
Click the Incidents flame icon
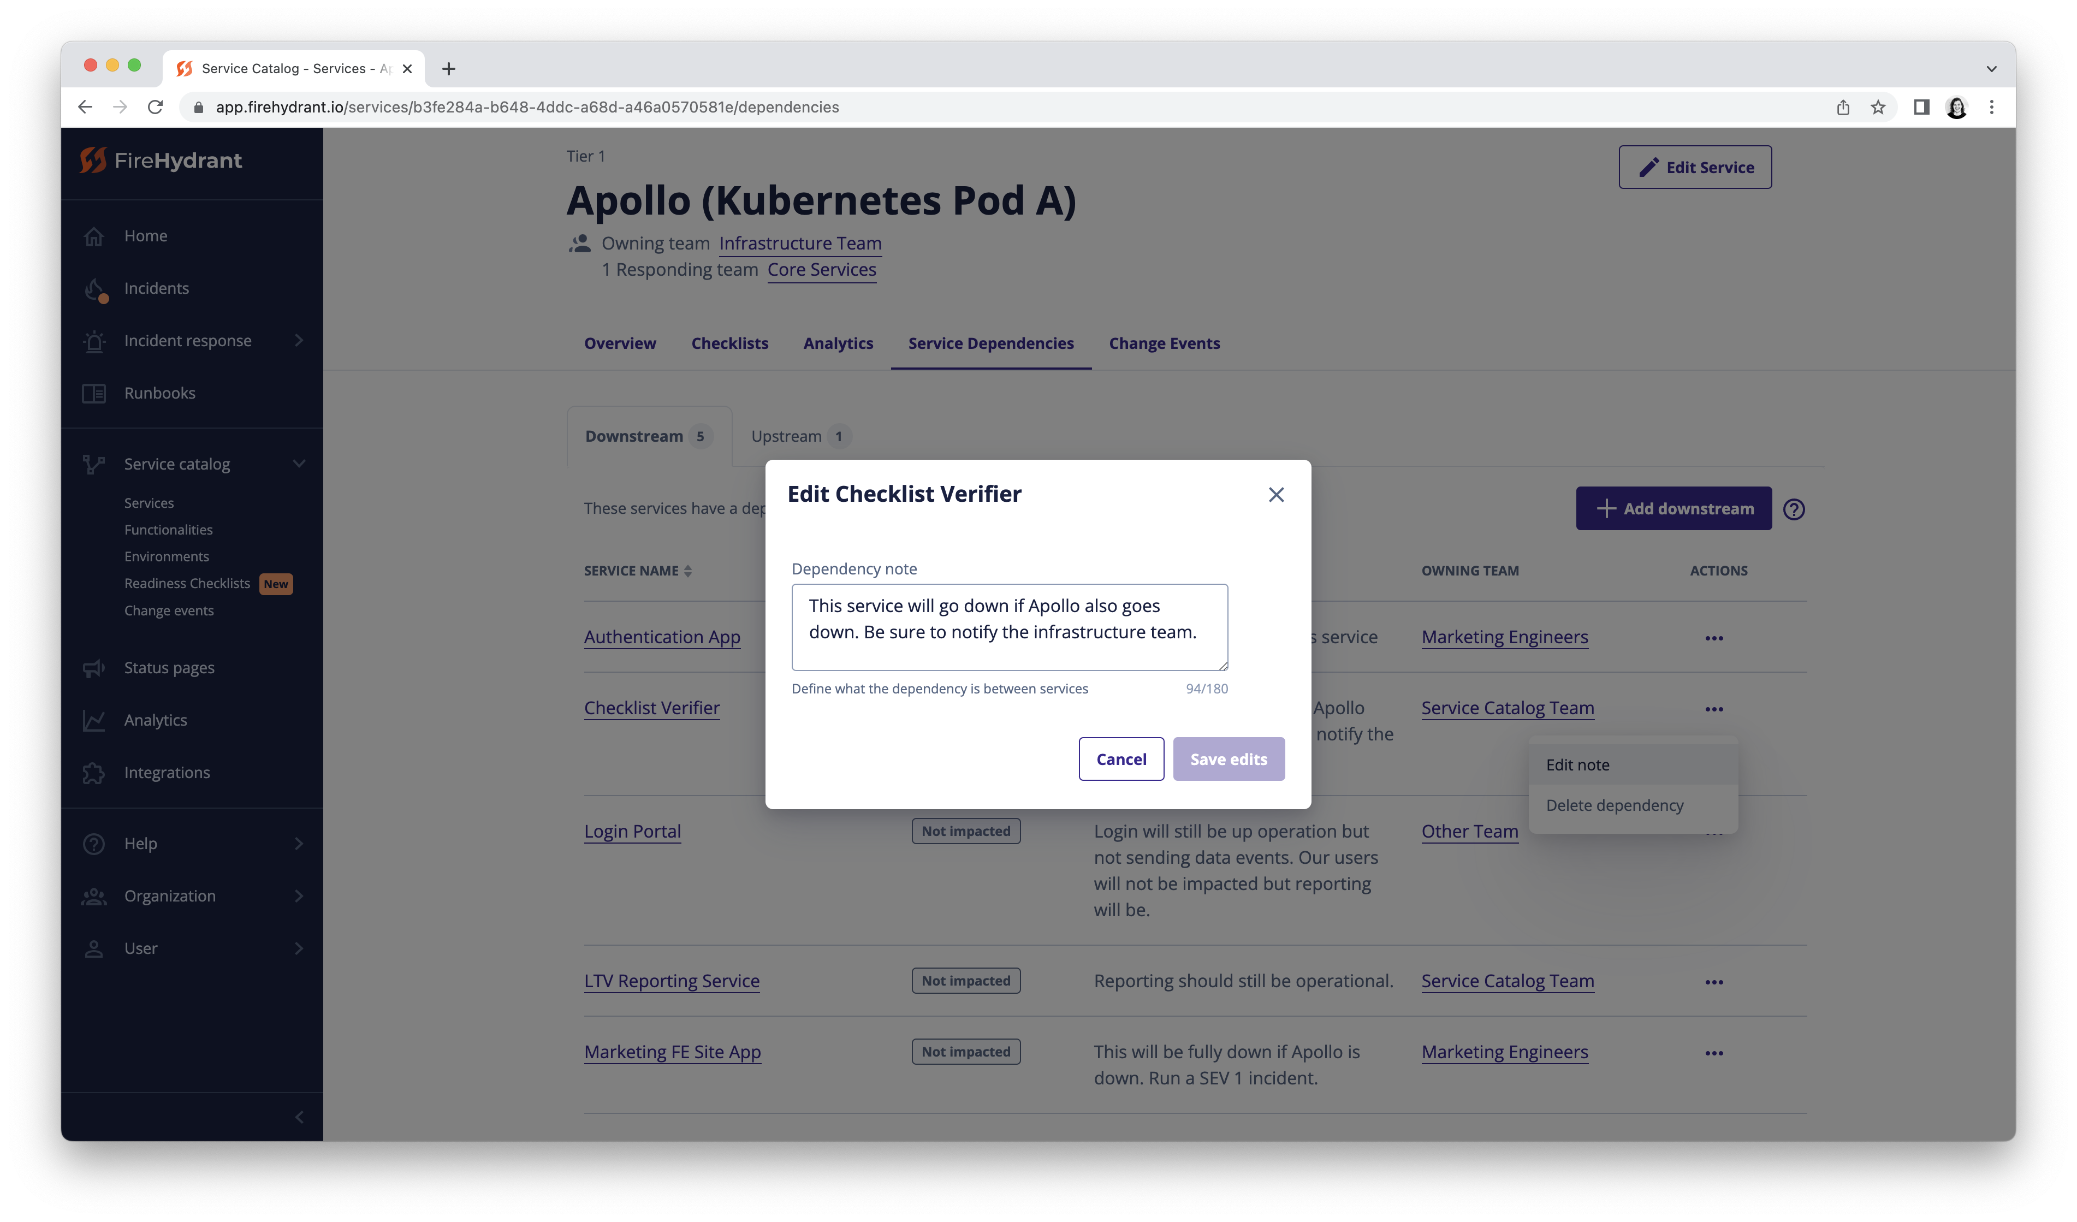(94, 289)
